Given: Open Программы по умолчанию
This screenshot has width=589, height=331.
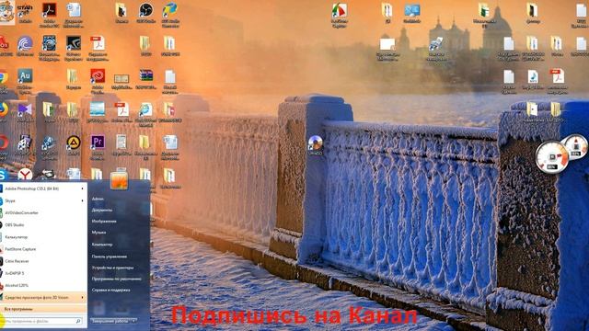Looking at the screenshot, I should coord(117,279).
